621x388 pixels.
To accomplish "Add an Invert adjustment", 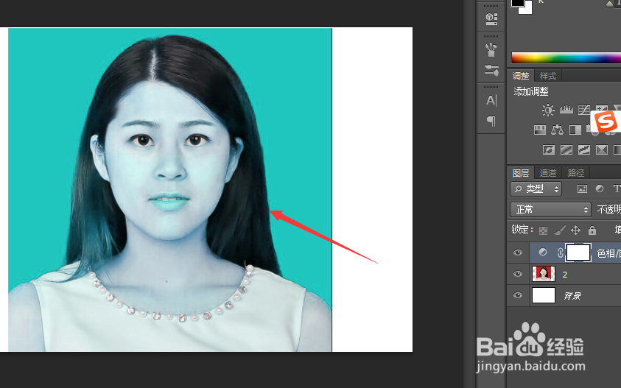I will coord(549,149).
